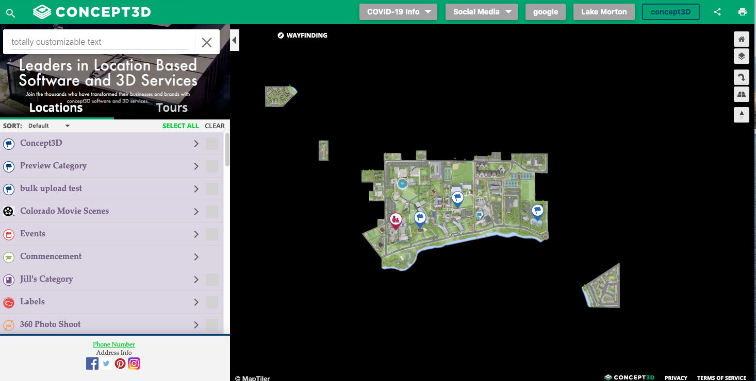Click the flag icon beside Preview Category

point(9,166)
